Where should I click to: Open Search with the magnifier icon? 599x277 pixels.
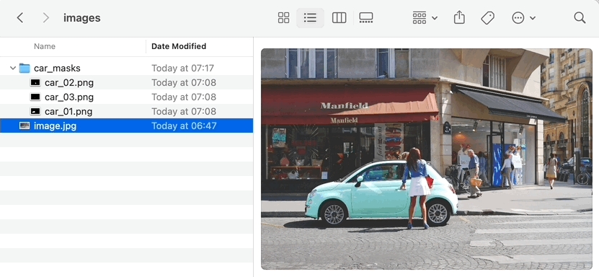click(580, 17)
